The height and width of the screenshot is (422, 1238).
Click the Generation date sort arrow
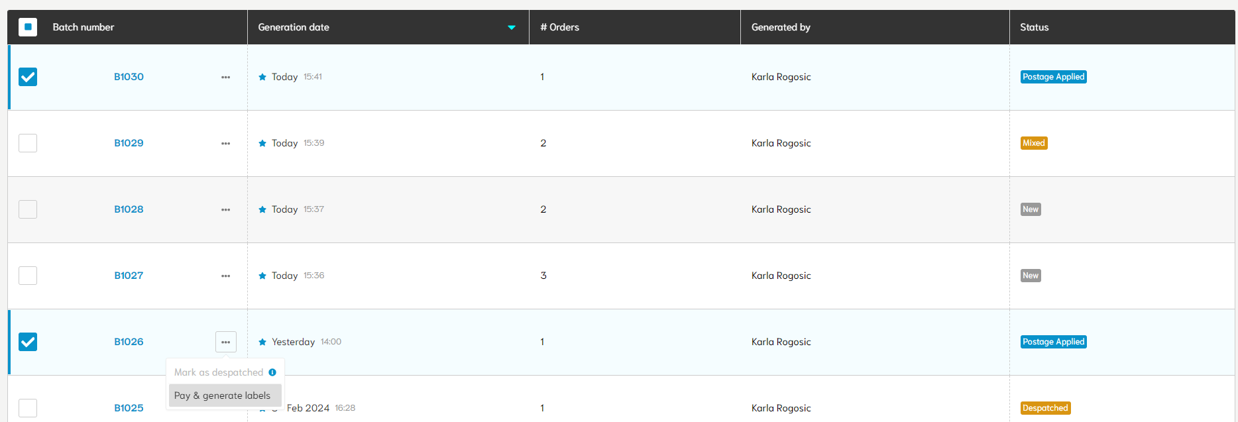[512, 27]
